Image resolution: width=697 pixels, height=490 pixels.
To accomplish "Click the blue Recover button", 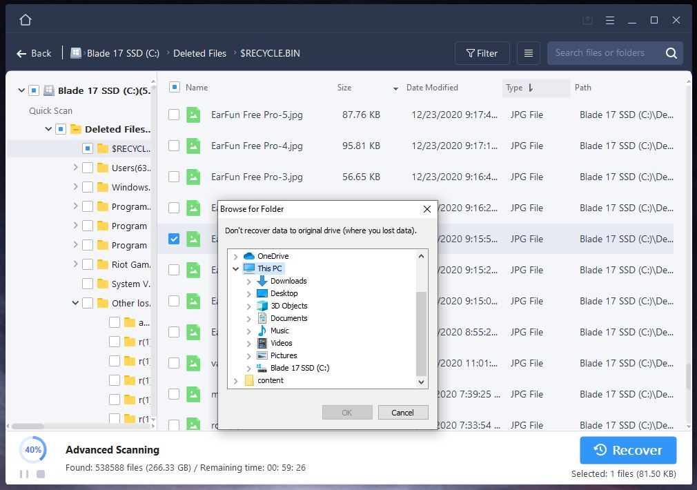I will pos(628,450).
